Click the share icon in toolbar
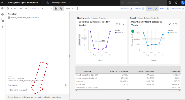 tap(15, 9)
